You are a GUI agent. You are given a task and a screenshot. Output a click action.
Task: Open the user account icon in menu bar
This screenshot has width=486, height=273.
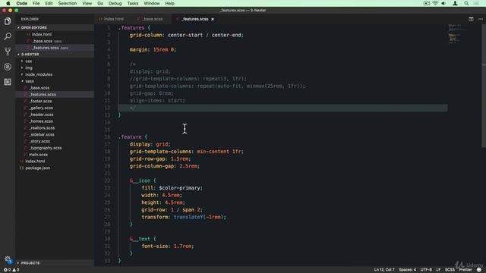[455, 3]
